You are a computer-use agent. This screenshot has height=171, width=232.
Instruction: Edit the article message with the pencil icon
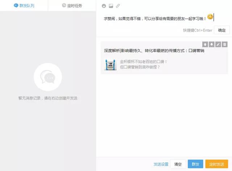point(218,44)
